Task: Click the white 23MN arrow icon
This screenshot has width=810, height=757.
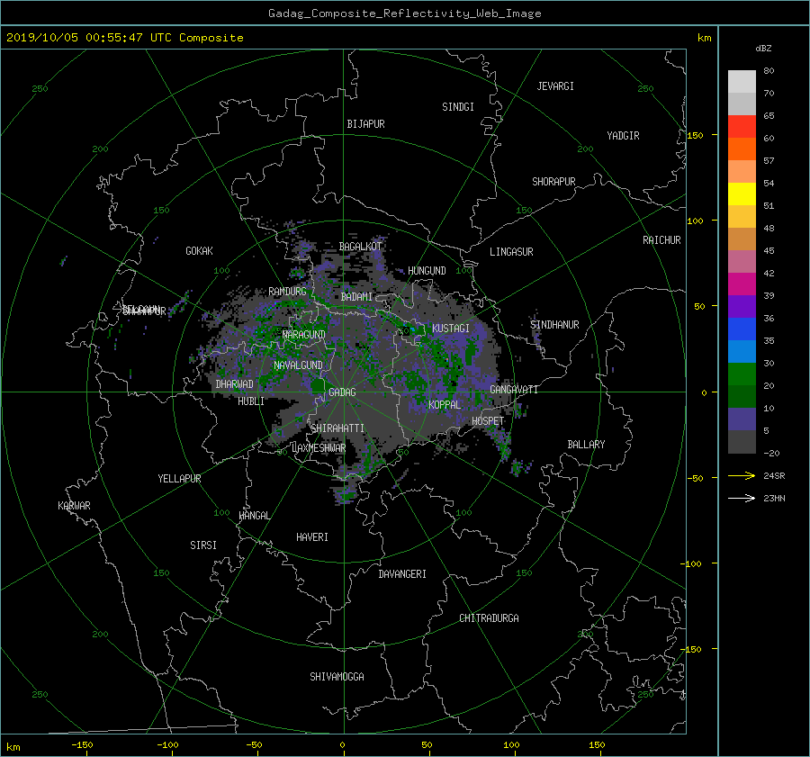Action: 742,499
